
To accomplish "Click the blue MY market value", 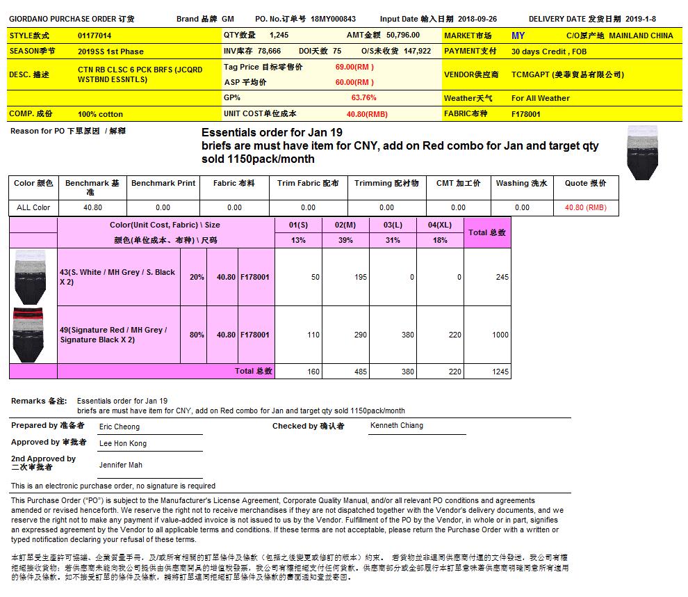I will coord(518,35).
